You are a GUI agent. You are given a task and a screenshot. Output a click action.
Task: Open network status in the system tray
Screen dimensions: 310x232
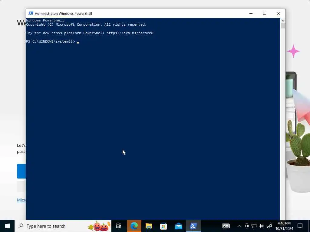(x=254, y=226)
